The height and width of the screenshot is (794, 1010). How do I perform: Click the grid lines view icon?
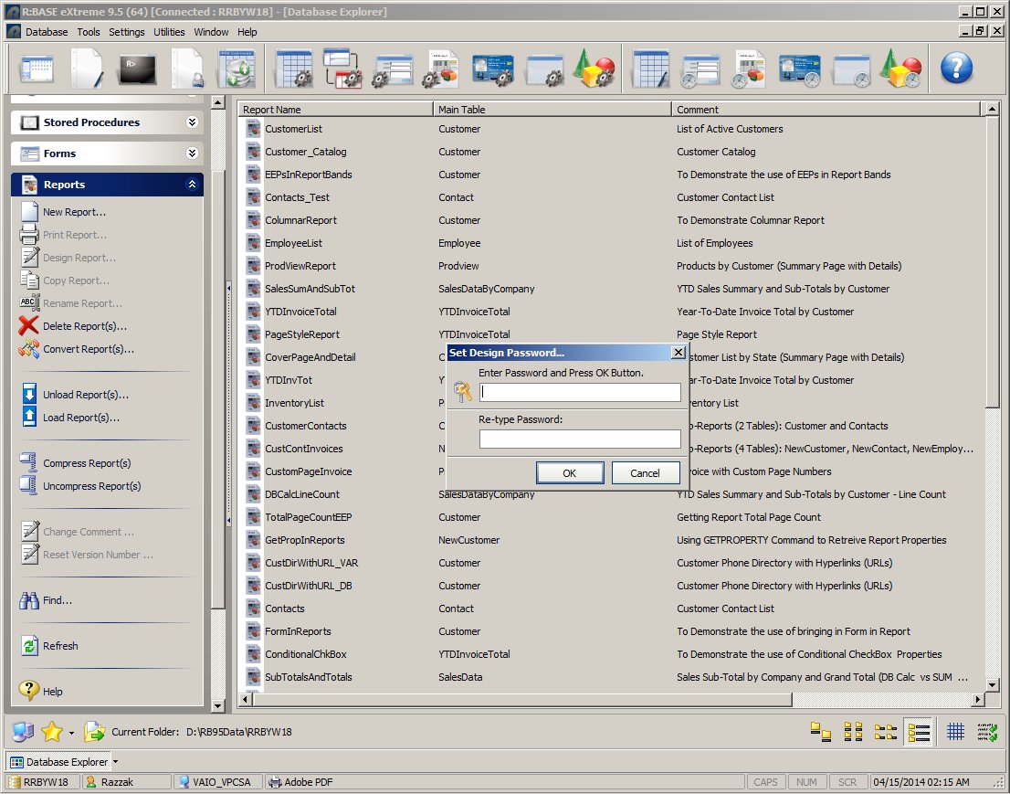[955, 732]
